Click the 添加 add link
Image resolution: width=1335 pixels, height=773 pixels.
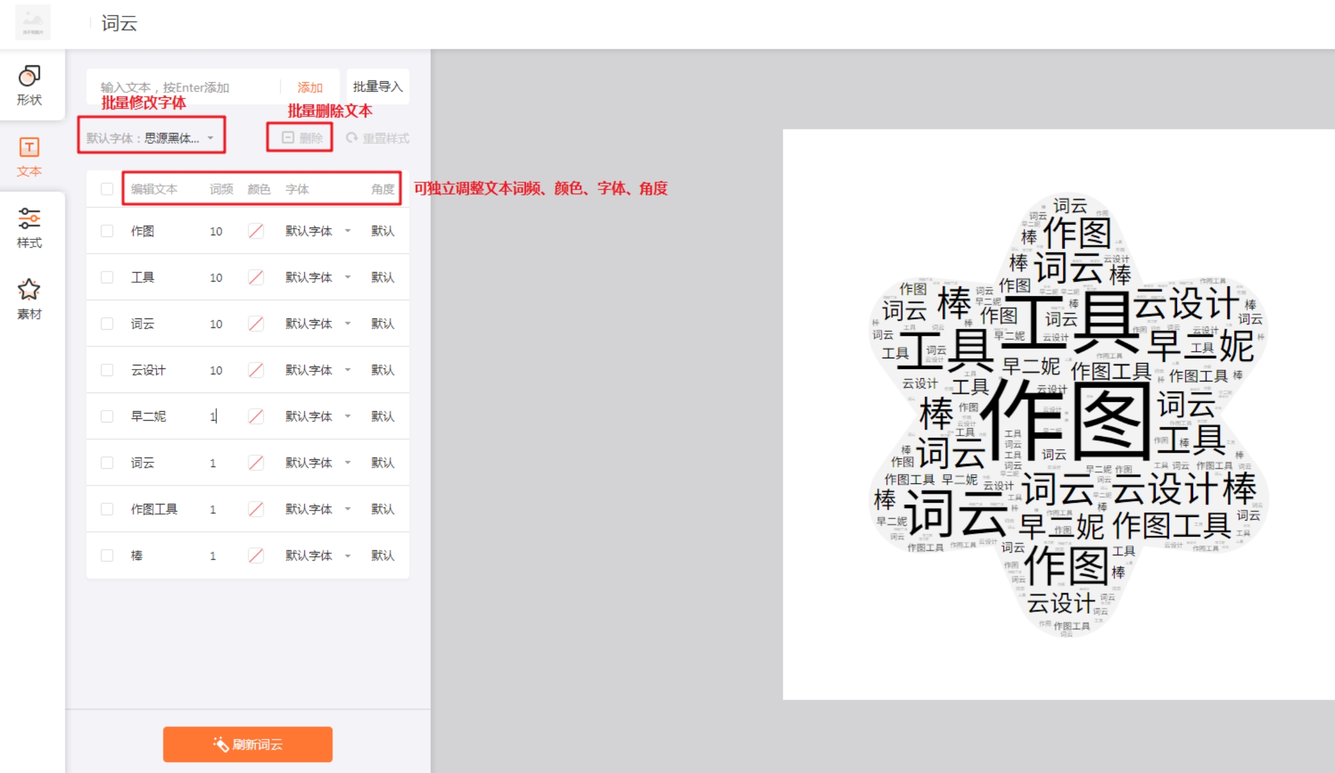[x=310, y=87]
